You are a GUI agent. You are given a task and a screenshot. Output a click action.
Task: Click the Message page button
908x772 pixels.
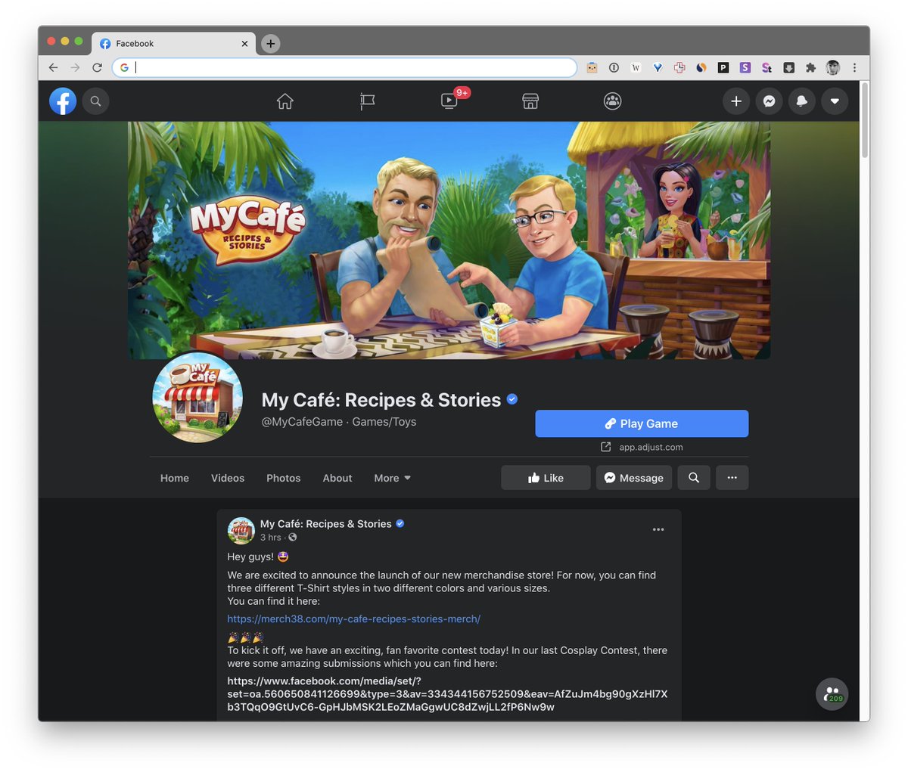coord(634,478)
